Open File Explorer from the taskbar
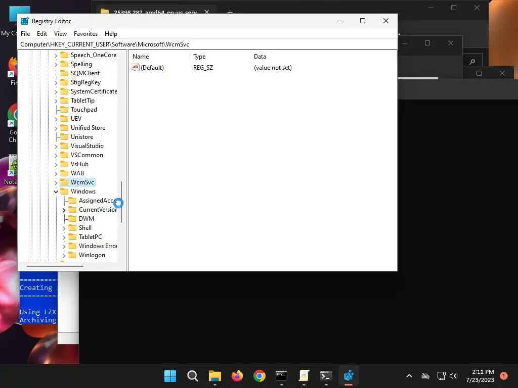This screenshot has width=518, height=388. pyautogui.click(x=214, y=376)
